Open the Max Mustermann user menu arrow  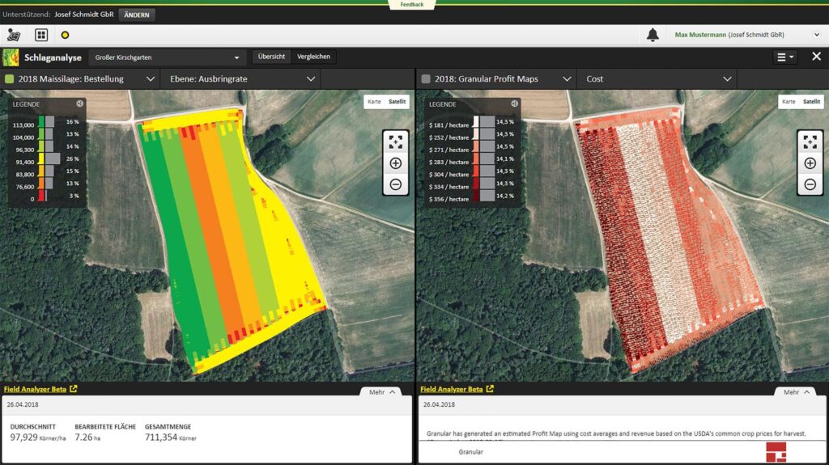click(816, 35)
